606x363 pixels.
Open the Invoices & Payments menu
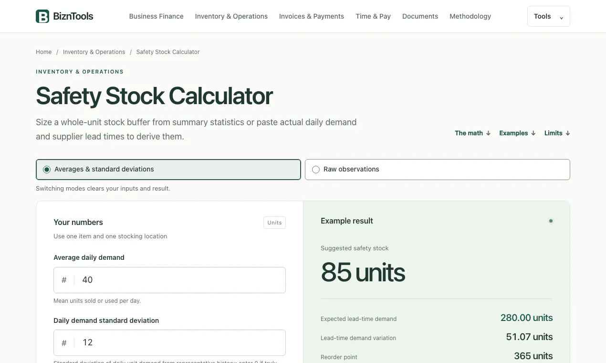[x=311, y=16]
